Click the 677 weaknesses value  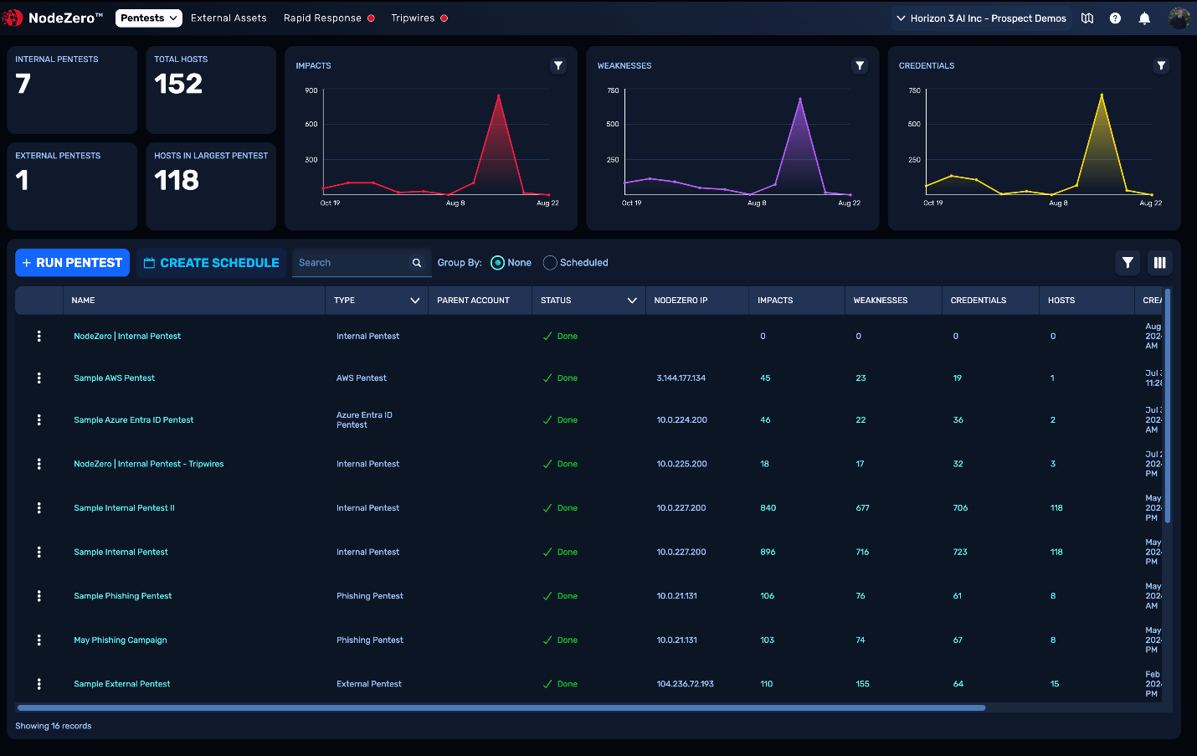(862, 507)
